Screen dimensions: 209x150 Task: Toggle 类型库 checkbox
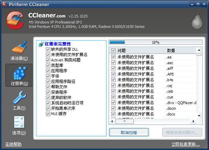[48, 66]
